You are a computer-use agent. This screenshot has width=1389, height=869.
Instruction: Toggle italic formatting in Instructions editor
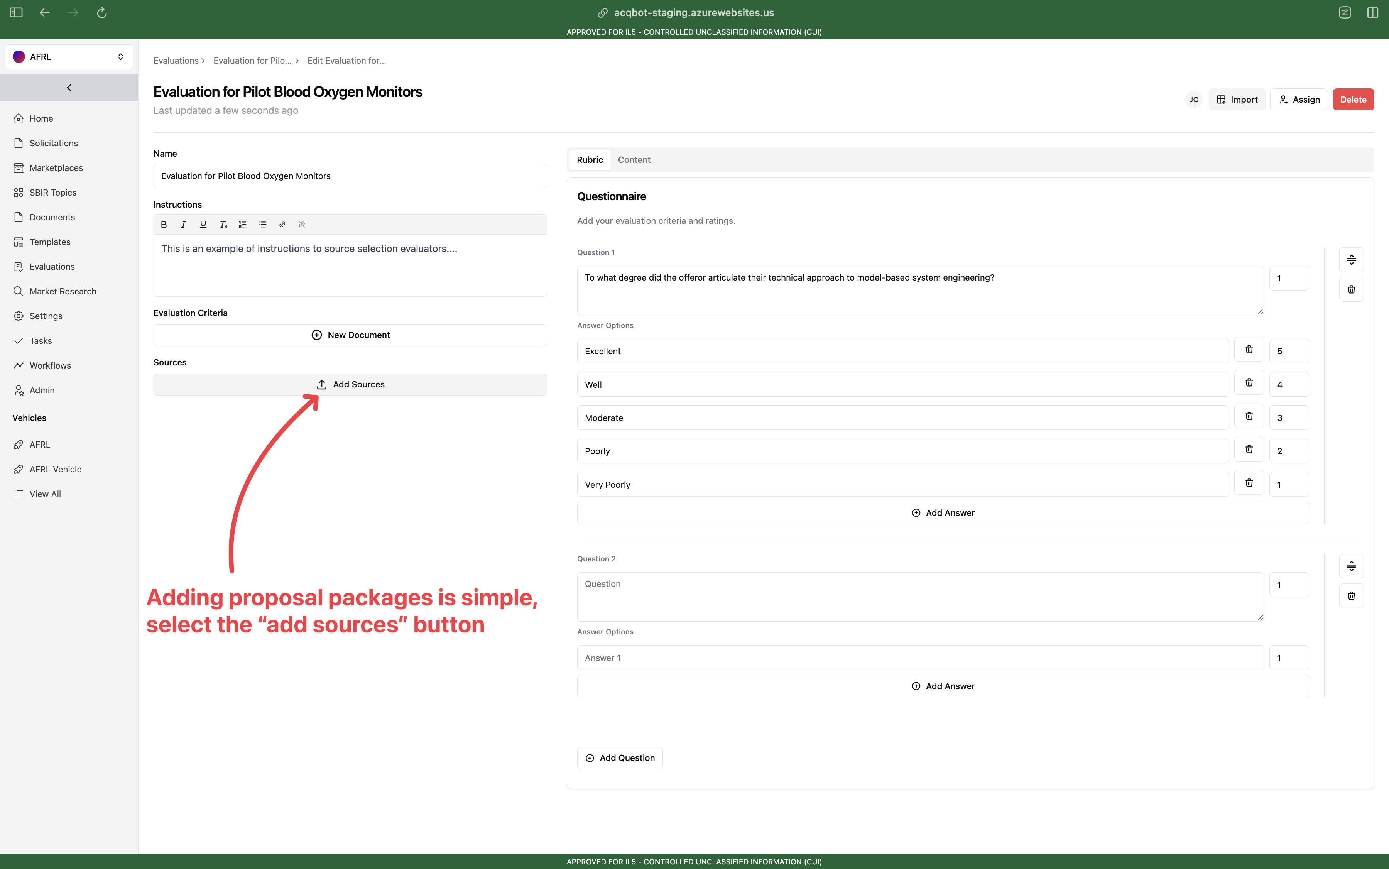[x=183, y=225]
